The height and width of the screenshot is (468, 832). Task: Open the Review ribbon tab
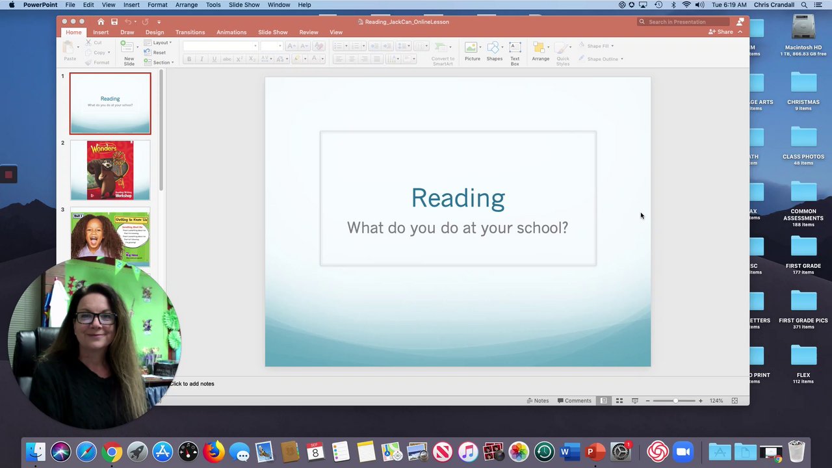pos(309,32)
